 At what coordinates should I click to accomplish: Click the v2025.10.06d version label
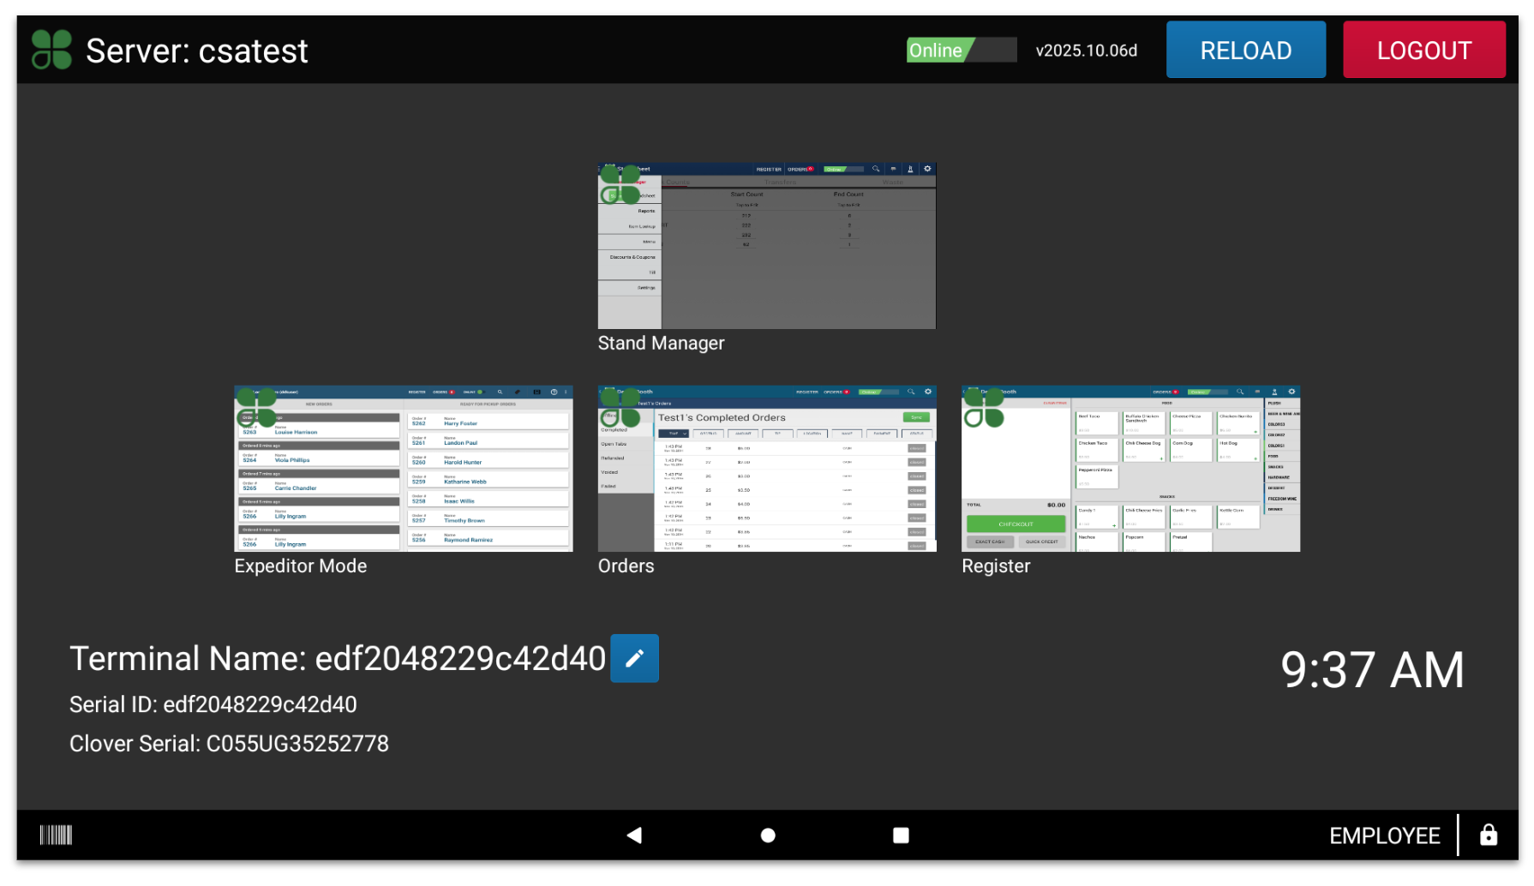coord(1085,50)
